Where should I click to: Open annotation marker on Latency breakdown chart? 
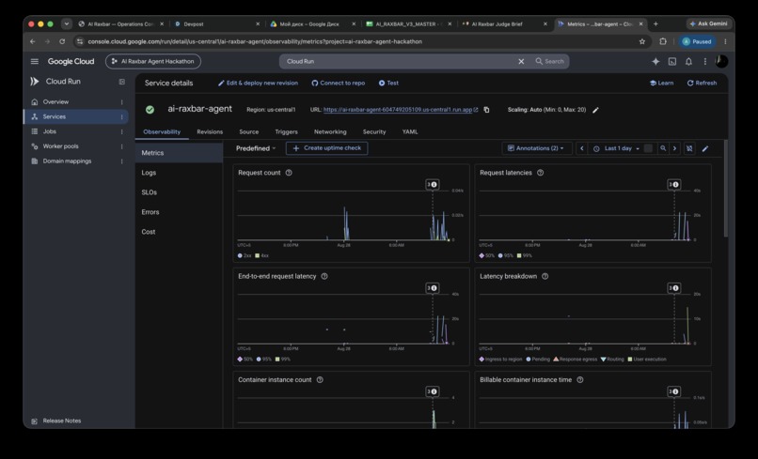tap(674, 288)
